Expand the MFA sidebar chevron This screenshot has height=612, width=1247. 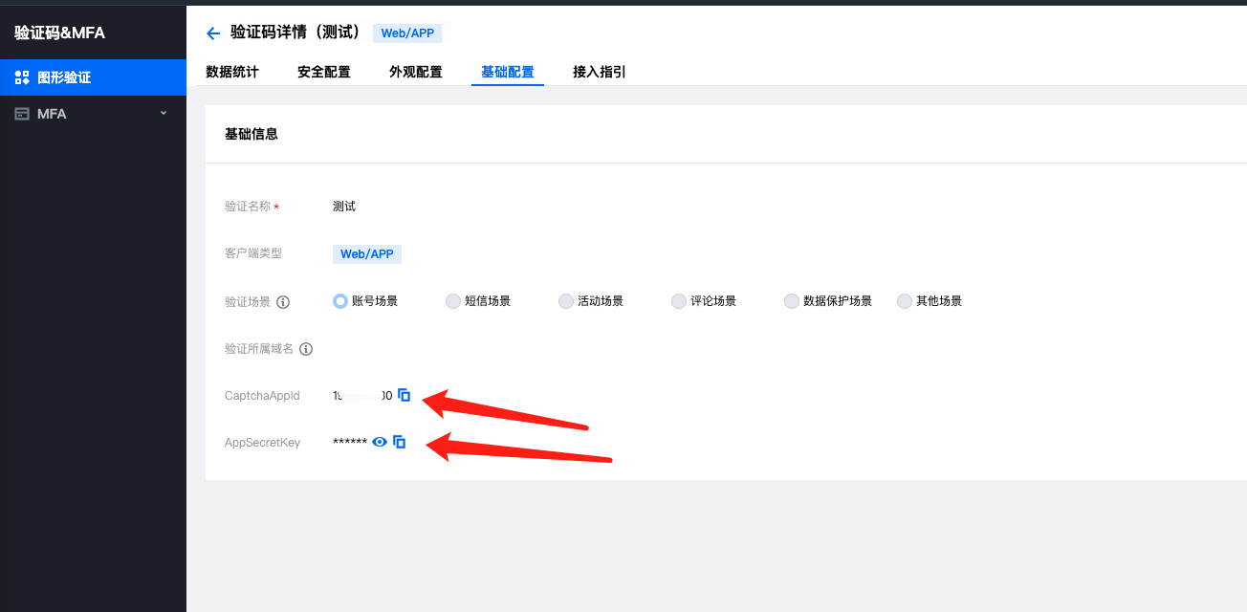click(x=163, y=113)
